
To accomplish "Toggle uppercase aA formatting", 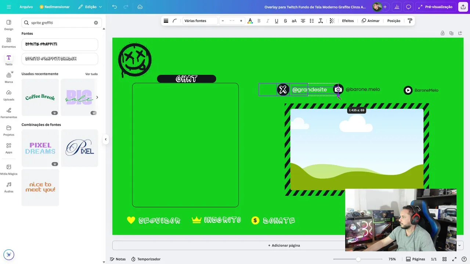I will [294, 21].
